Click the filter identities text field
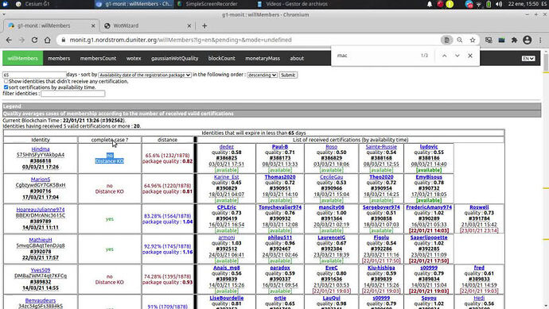 [73, 94]
